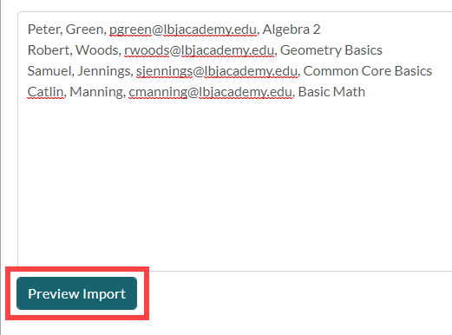Click the surname Woods in second line
Screen dimensions: 452x335
pos(96,50)
